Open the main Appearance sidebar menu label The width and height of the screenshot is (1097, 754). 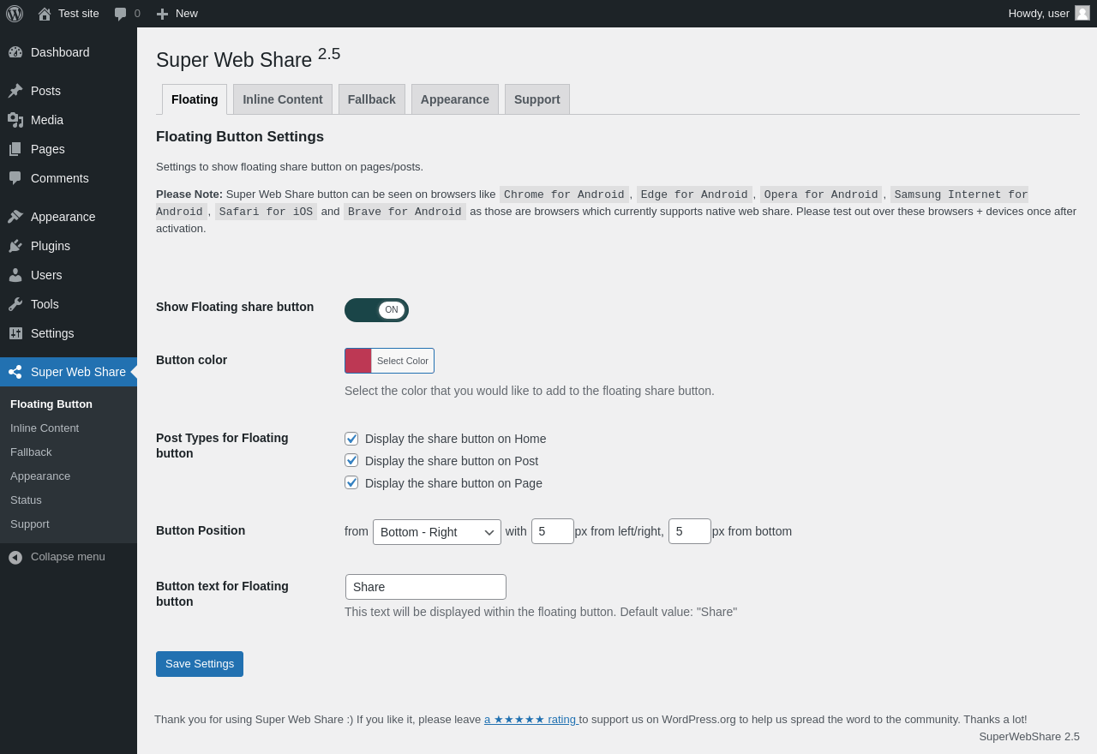click(x=63, y=217)
